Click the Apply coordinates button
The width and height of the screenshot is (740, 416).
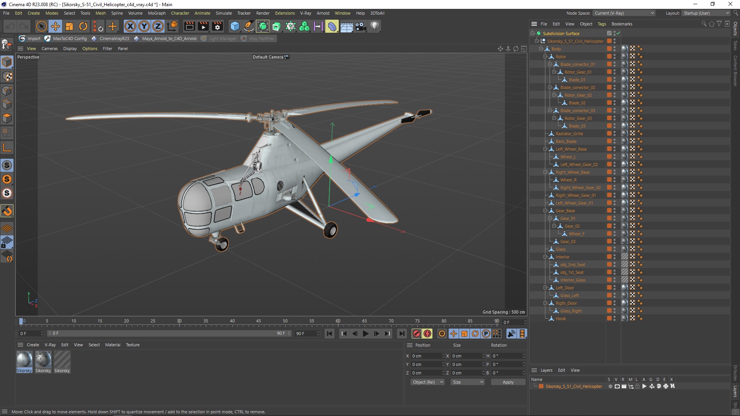click(x=508, y=382)
